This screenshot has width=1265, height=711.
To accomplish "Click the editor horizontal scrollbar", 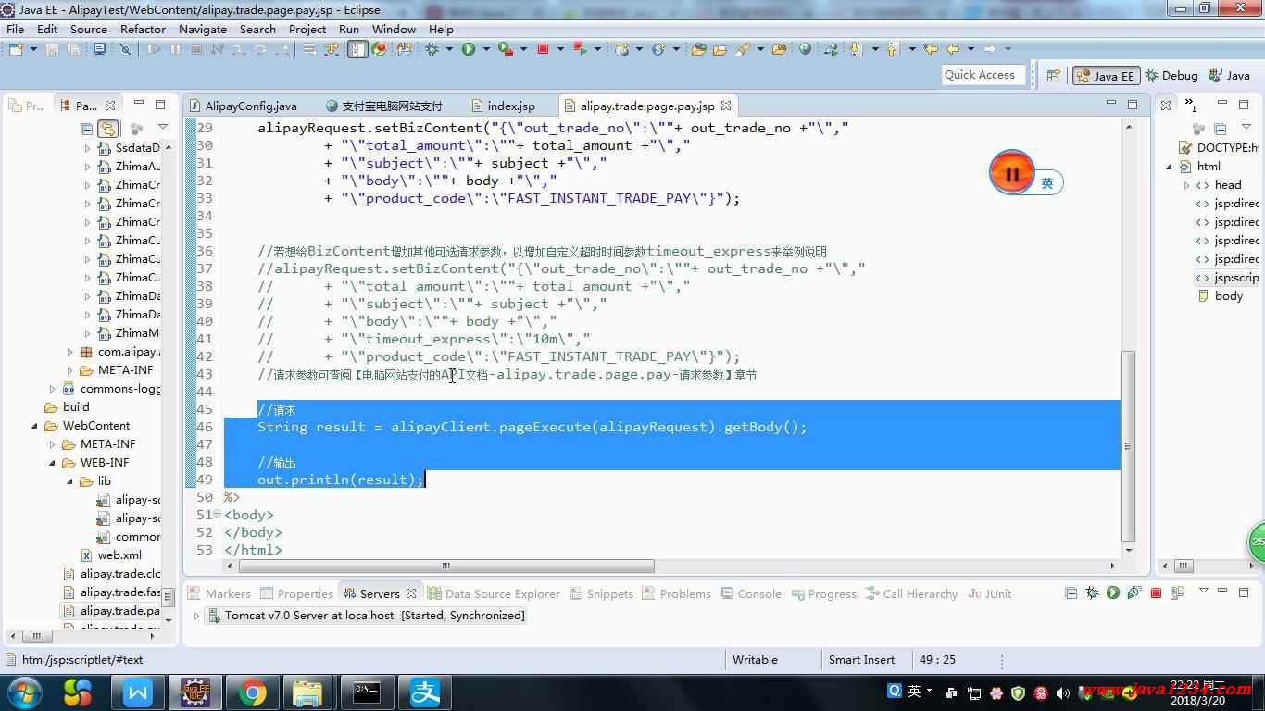I will point(446,566).
